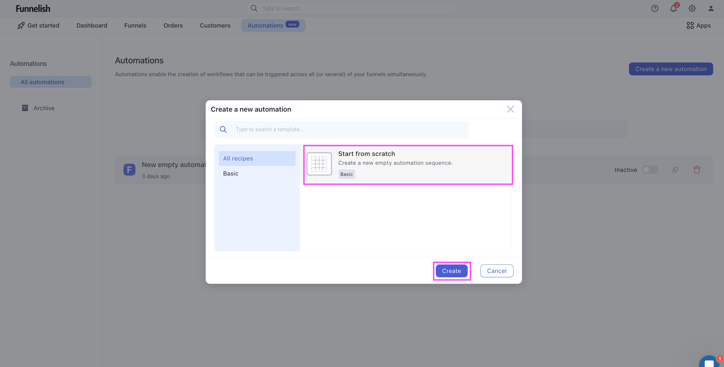Go to the Customers tab
This screenshot has width=724, height=367.
215,26
